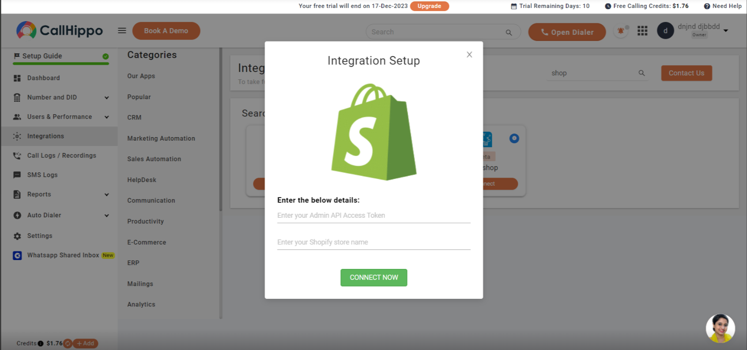
Task: Click the Shopify bag logo
Action: tap(373, 132)
